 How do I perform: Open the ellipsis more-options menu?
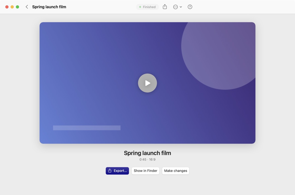178,7
